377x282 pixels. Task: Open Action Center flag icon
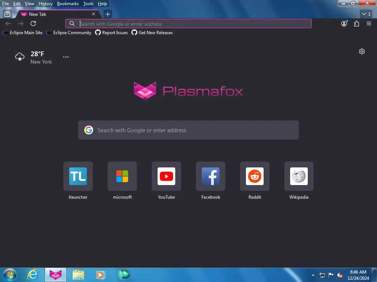(331, 275)
